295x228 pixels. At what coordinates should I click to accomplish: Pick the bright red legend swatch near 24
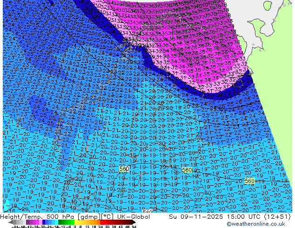[101, 222]
